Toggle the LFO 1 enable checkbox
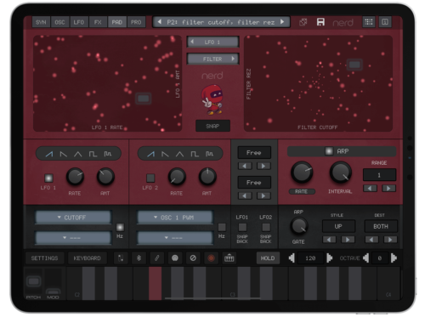The image size is (425, 317). [x=48, y=178]
